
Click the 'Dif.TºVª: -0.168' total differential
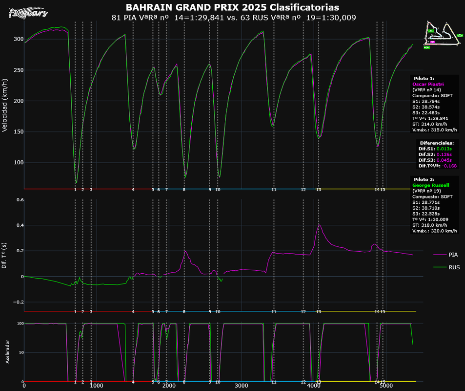pyautogui.click(x=437, y=166)
